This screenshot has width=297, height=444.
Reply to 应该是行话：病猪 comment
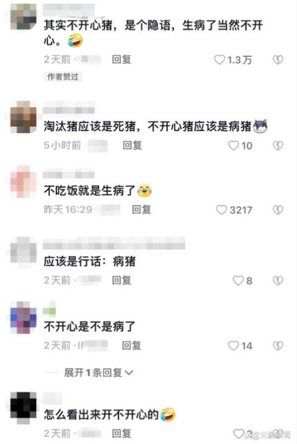(121, 280)
